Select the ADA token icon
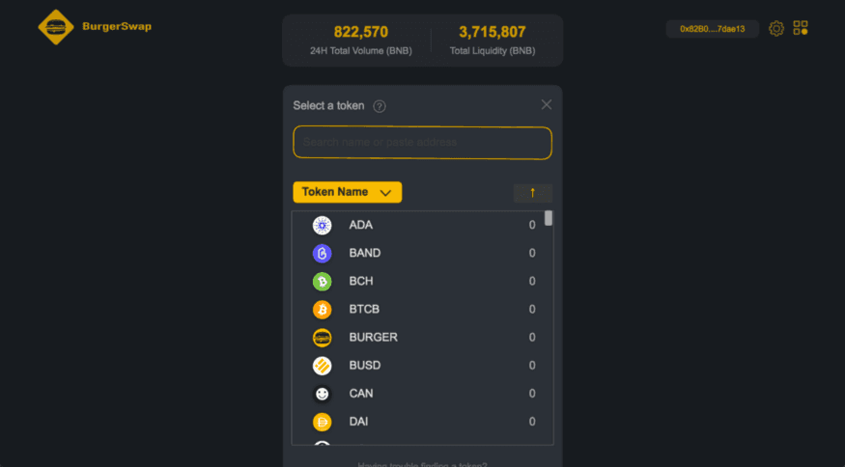 click(322, 225)
